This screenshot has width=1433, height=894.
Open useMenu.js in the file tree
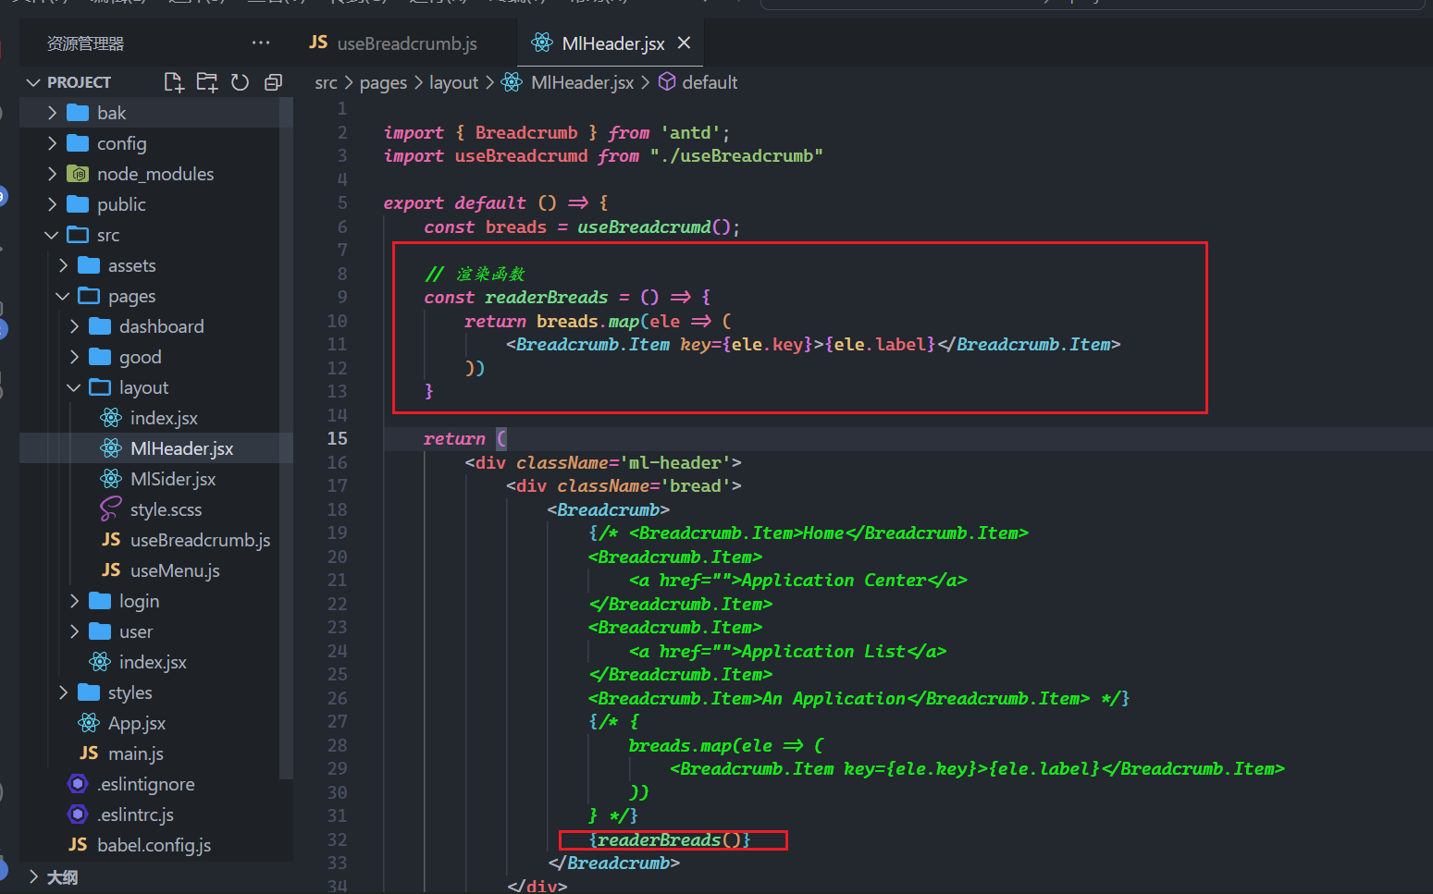(175, 570)
